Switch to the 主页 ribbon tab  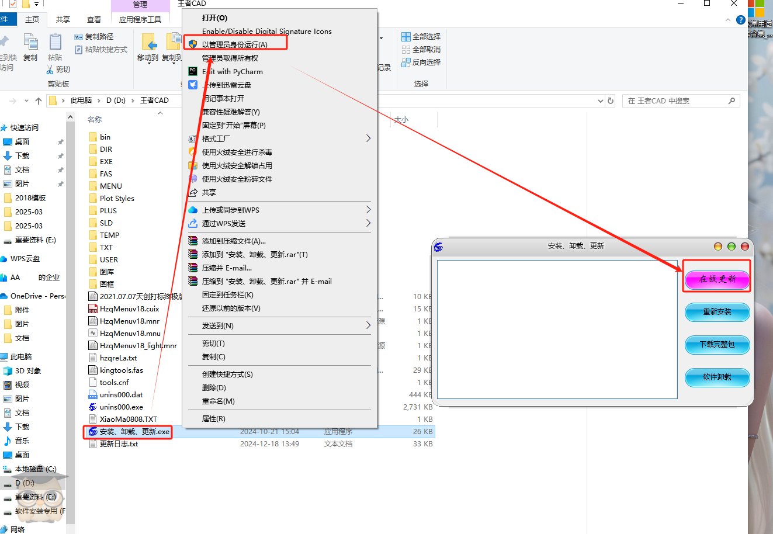[32, 20]
